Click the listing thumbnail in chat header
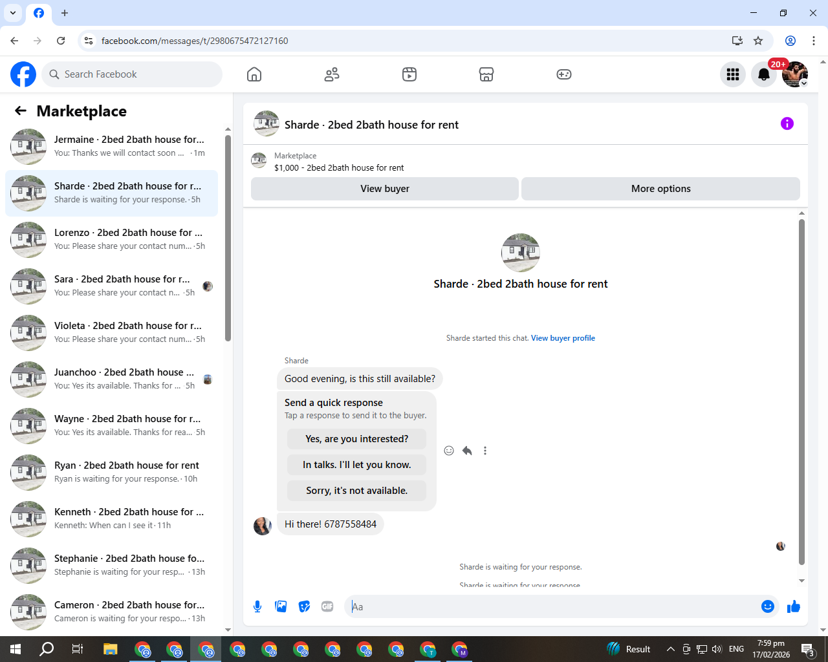The image size is (828, 662). pos(267,123)
